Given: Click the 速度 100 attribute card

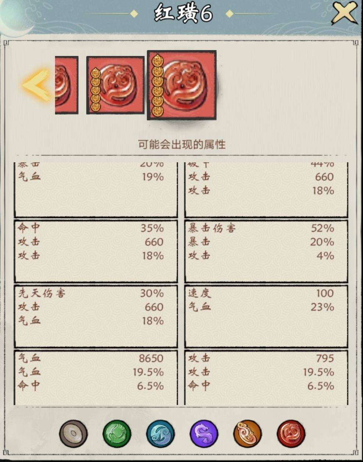Looking at the screenshot, I should (266, 316).
